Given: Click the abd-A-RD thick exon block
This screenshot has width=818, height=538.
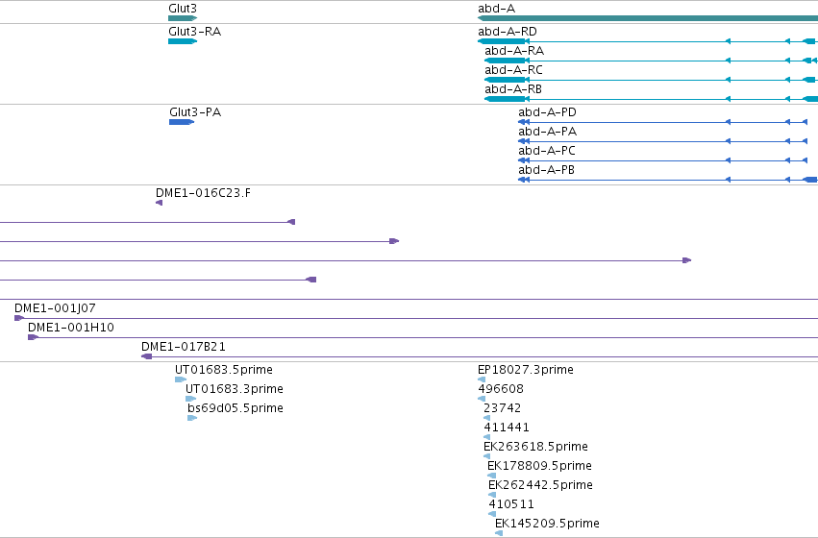Looking at the screenshot, I should coord(502,41).
